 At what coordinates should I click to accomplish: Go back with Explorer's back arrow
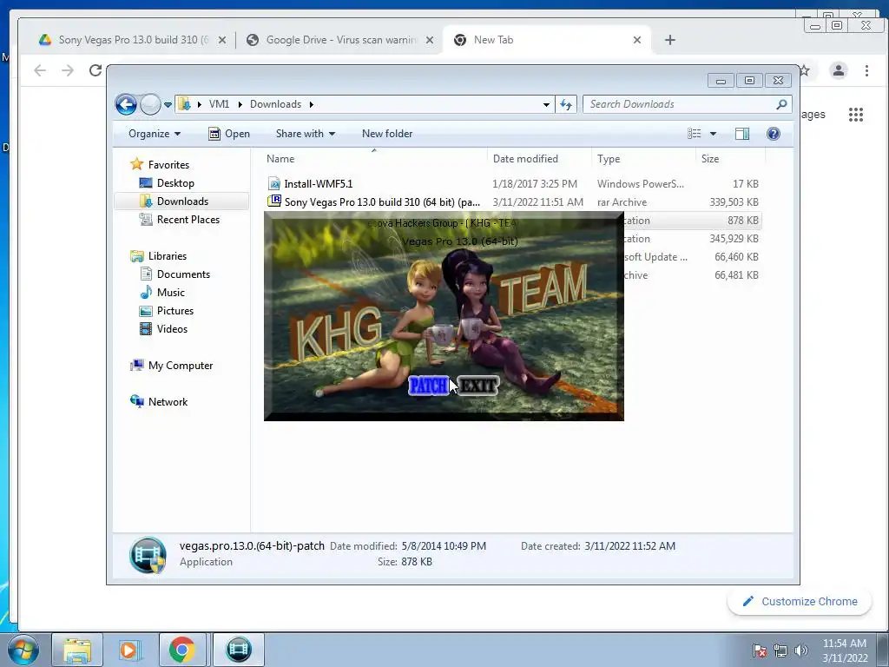tap(126, 104)
